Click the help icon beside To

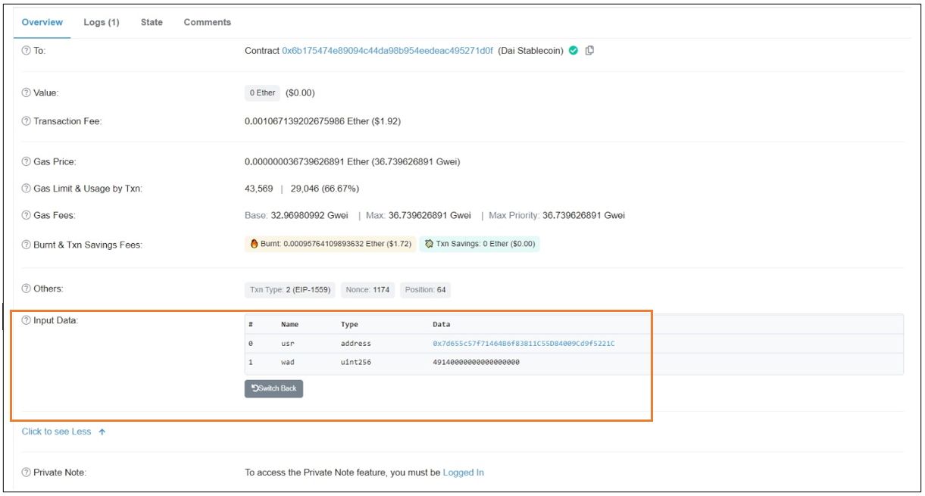click(x=27, y=51)
